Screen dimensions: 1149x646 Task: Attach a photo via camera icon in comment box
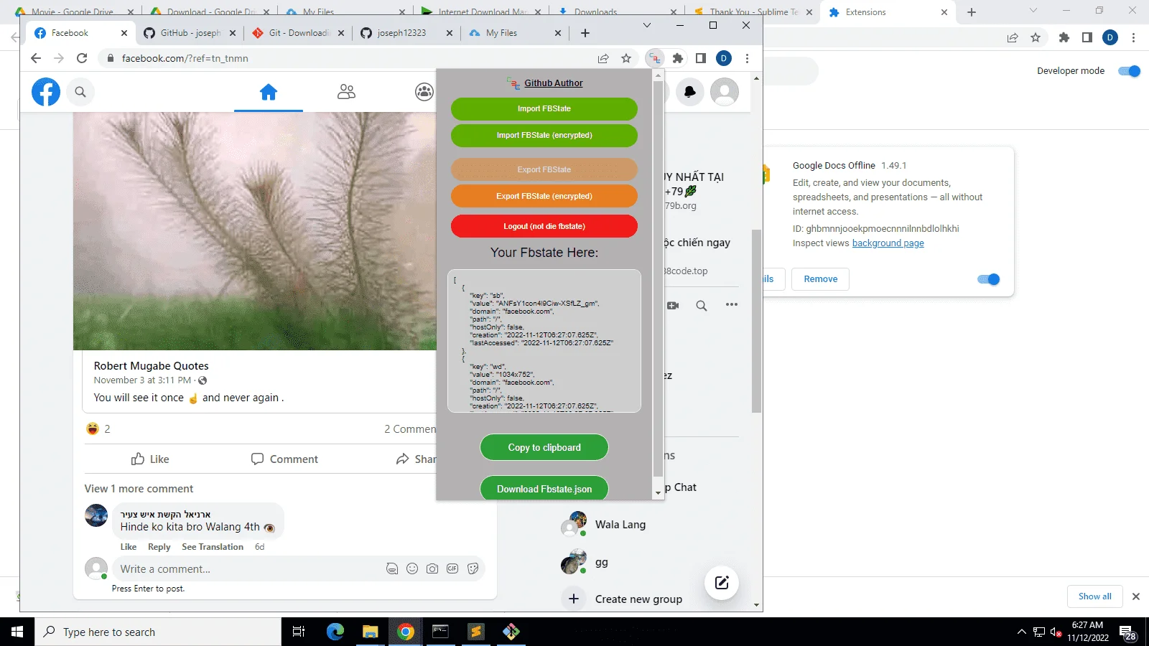tap(432, 568)
